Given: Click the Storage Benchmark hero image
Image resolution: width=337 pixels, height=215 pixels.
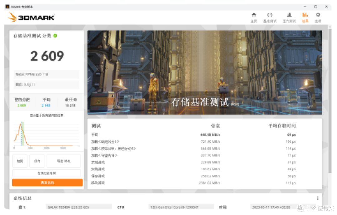Looking at the screenshot, I should 205,72.
